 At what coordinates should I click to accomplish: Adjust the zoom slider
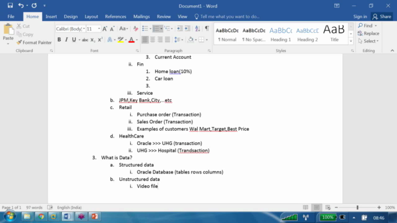357,208
